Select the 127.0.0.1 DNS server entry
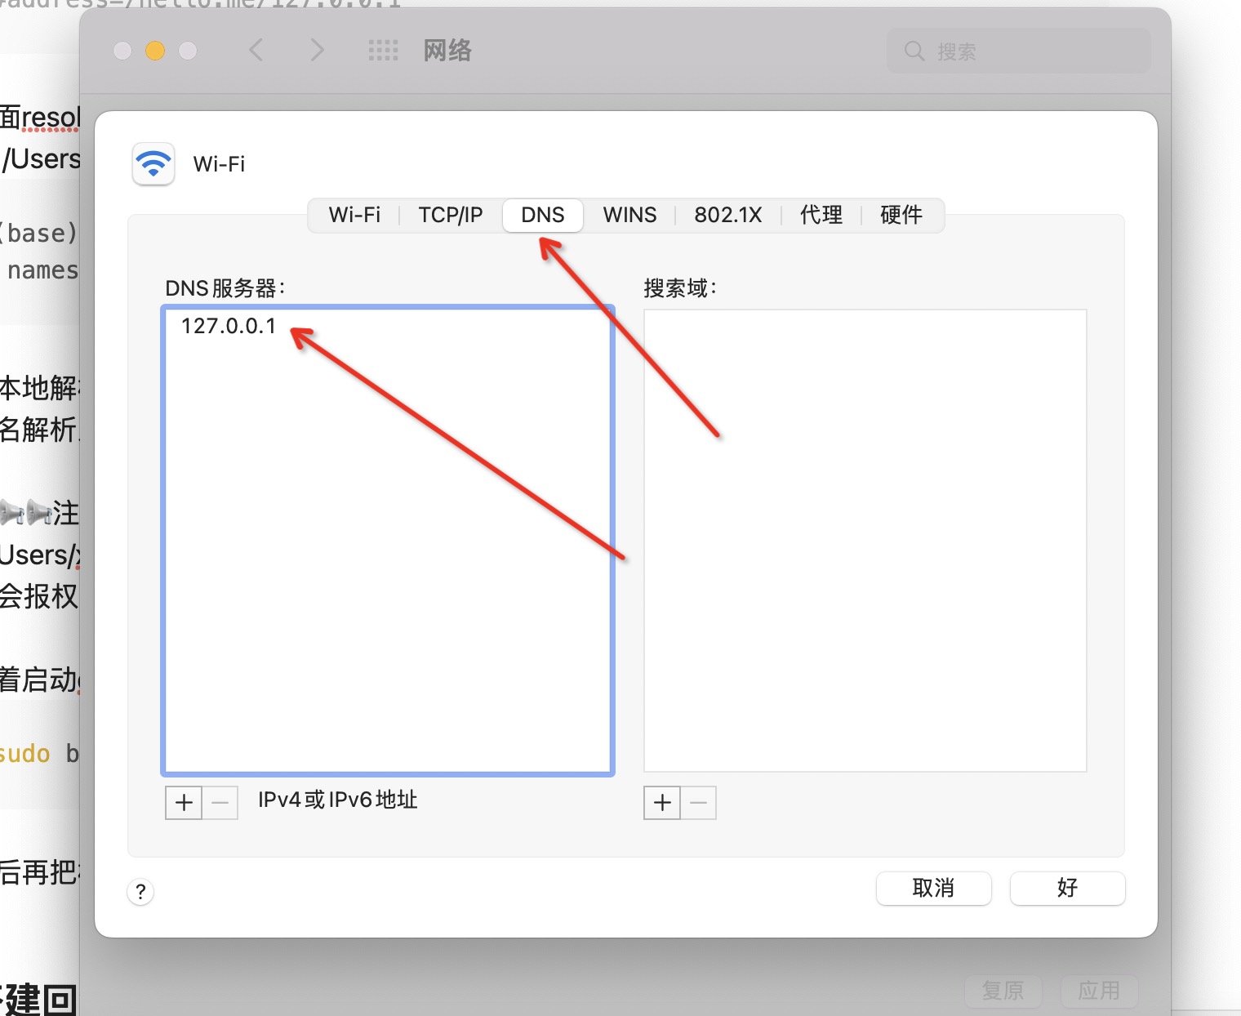 click(229, 326)
